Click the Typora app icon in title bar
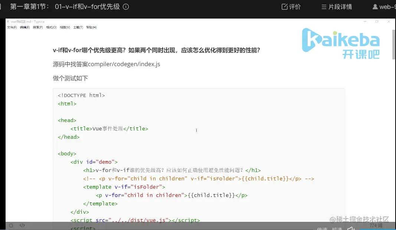 pyautogui.click(x=8, y=22)
